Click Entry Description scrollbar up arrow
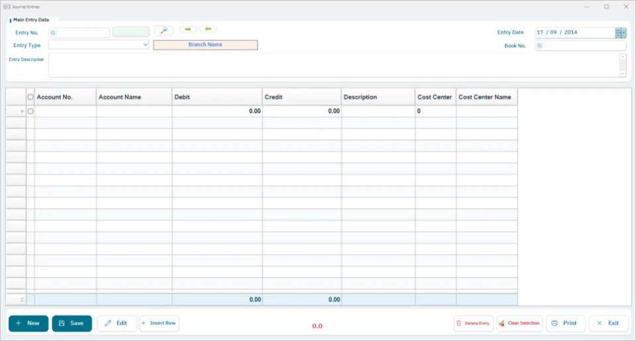This screenshot has height=341, width=636. (x=623, y=57)
